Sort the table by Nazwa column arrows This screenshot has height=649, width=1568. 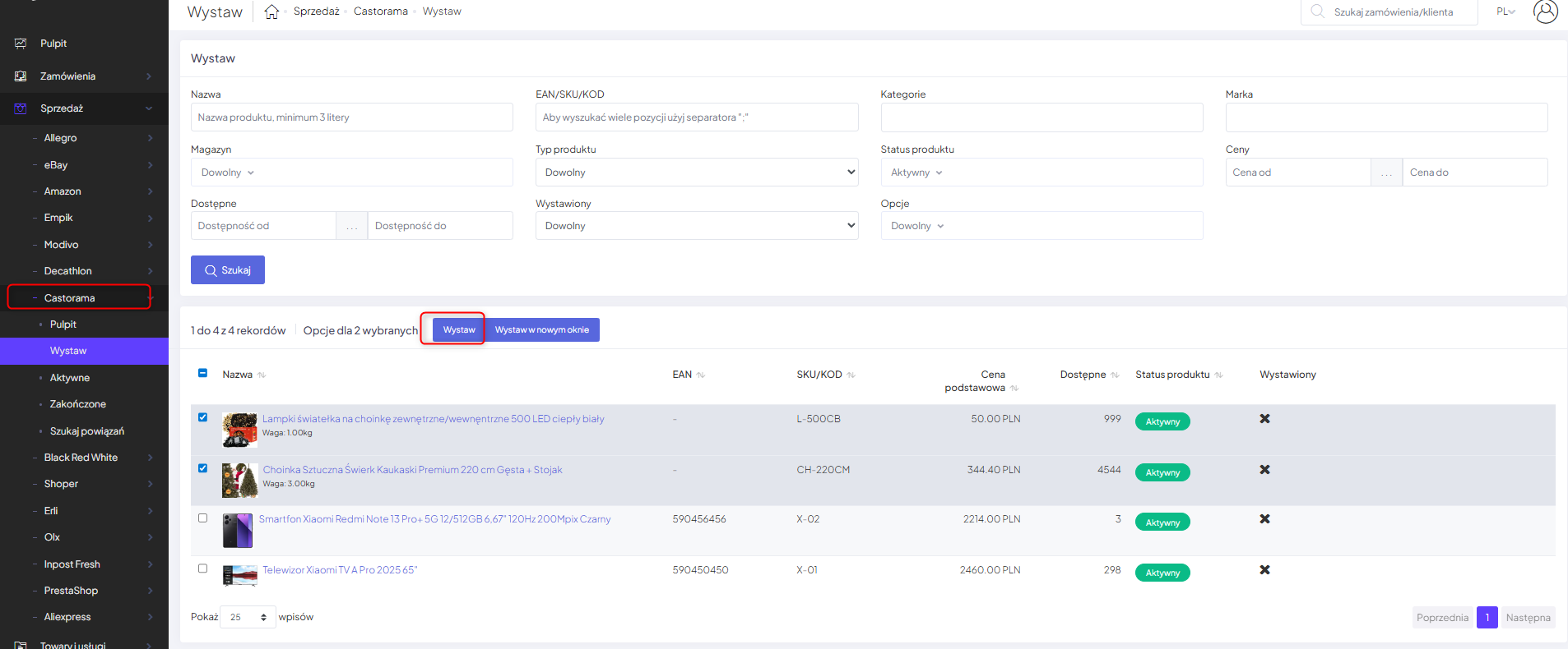pyautogui.click(x=262, y=375)
